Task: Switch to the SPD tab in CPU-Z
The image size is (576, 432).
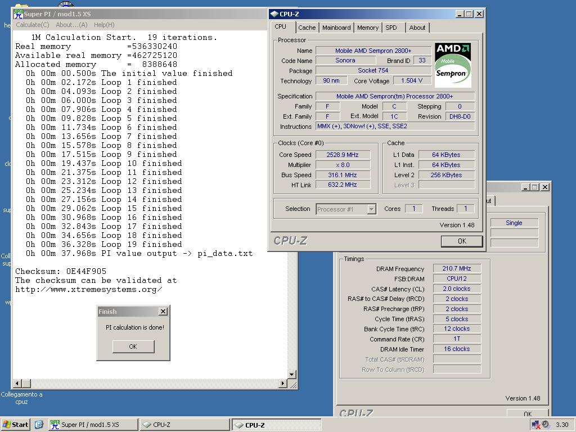Action: [391, 28]
